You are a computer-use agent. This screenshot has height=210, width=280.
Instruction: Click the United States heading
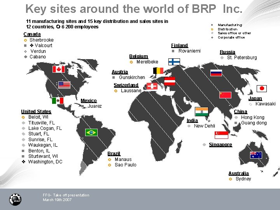[36, 112]
